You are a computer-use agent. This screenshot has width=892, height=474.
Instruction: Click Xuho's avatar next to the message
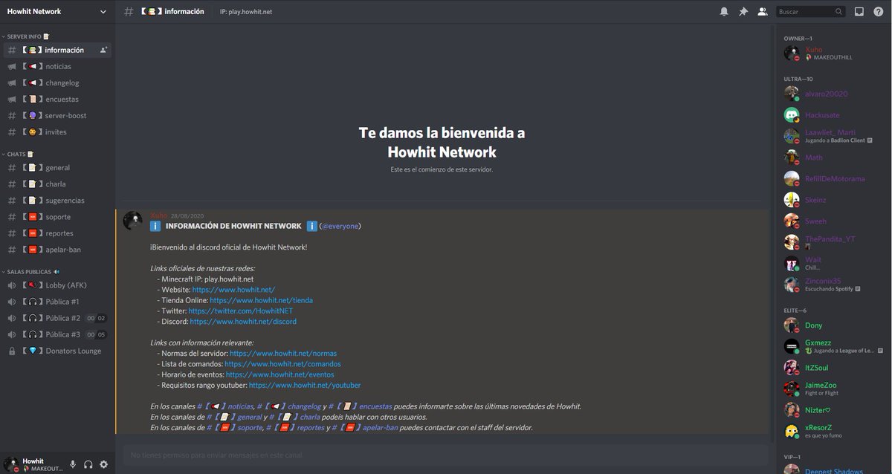pos(132,221)
